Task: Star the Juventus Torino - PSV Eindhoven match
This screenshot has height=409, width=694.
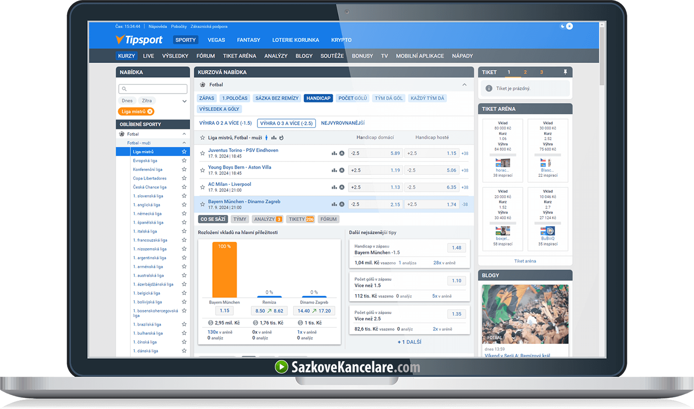Action: 202,153
